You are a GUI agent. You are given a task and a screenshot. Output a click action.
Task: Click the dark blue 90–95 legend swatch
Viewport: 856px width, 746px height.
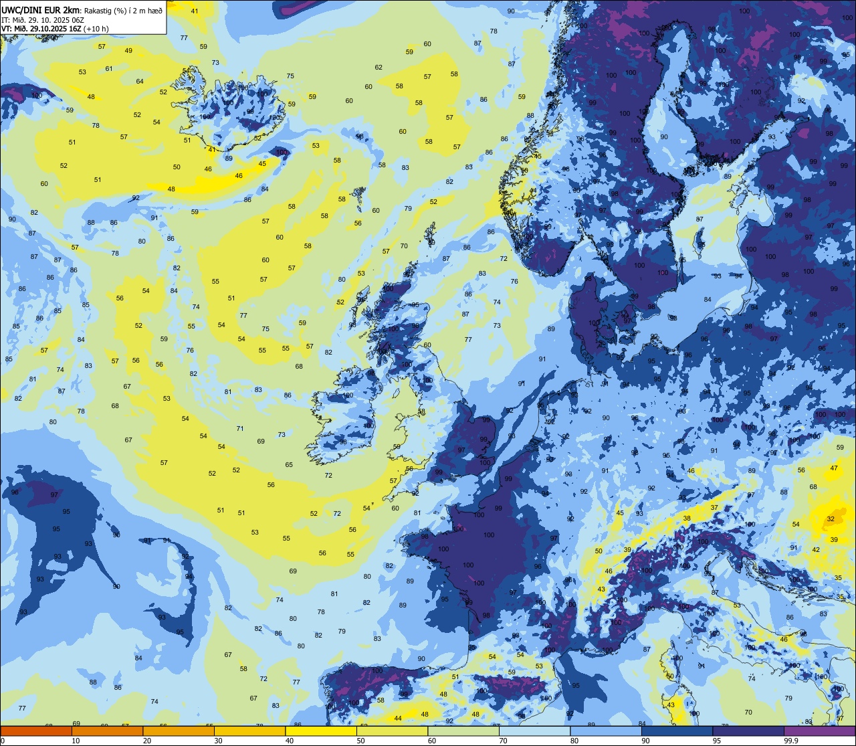coord(677,731)
